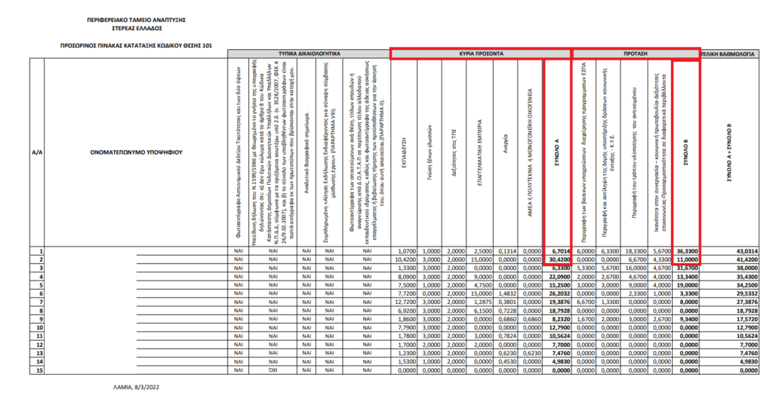The image size is (773, 396).
Task: Click the 'ΣΥΝΟΛΟ Α + ΣΥΝΟΛΟ Β' column header
Action: click(728, 152)
